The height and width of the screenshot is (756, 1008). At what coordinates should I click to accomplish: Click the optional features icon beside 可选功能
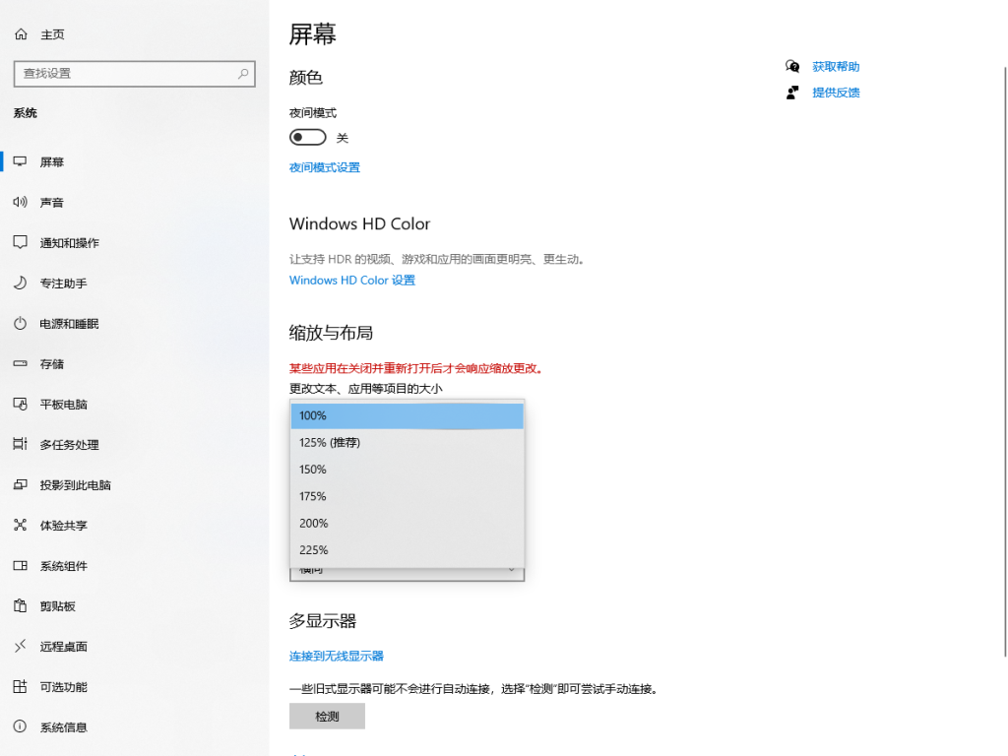click(21, 686)
